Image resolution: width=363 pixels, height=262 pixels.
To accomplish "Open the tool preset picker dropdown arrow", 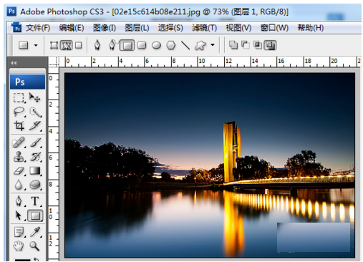I will [36, 45].
